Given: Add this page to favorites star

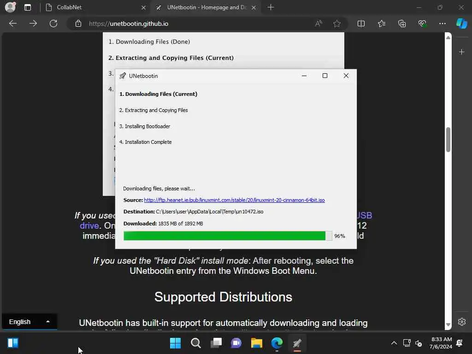Looking at the screenshot, I should point(337,24).
